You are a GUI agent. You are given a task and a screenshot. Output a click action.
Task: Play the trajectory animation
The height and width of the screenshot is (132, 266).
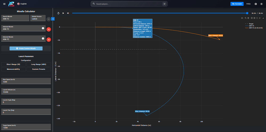click(63, 13)
